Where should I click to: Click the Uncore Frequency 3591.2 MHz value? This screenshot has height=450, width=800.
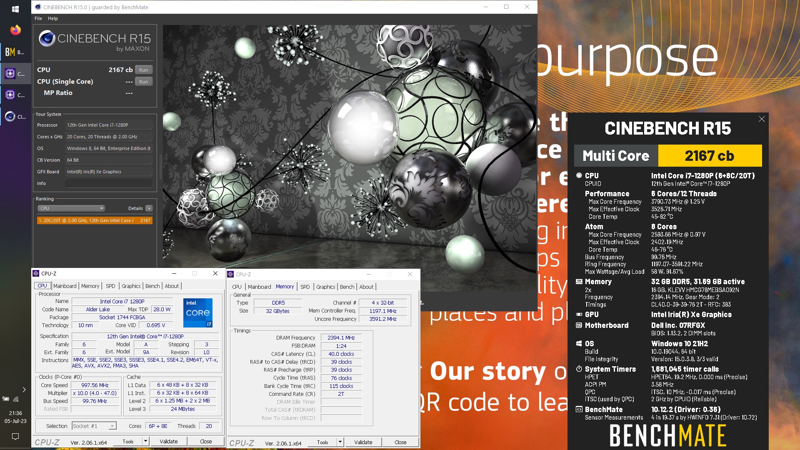(x=383, y=319)
